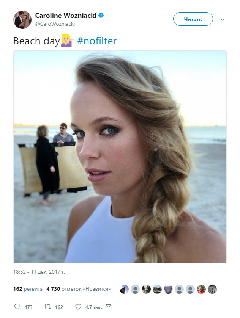240x318 pixels.
Task: Like the tweet with the heart icon
Action: tap(78, 307)
